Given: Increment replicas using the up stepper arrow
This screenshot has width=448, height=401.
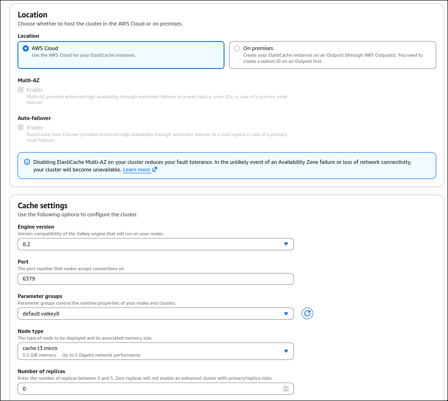Looking at the screenshot, I should [x=285, y=386].
